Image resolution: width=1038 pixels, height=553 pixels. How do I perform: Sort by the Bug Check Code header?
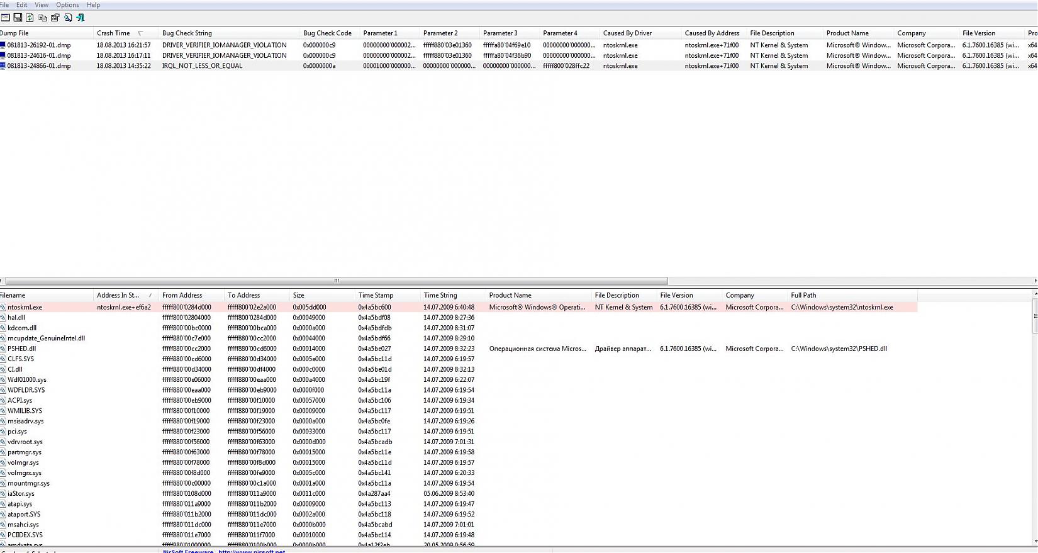(x=329, y=33)
